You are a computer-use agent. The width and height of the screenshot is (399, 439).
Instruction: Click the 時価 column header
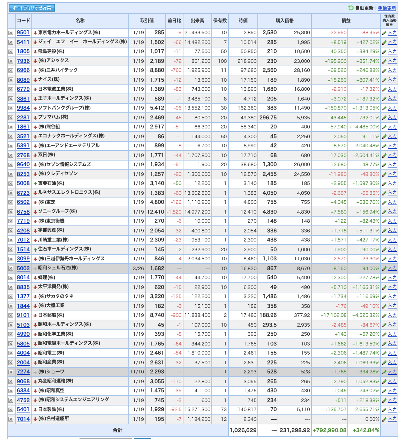tap(243, 21)
